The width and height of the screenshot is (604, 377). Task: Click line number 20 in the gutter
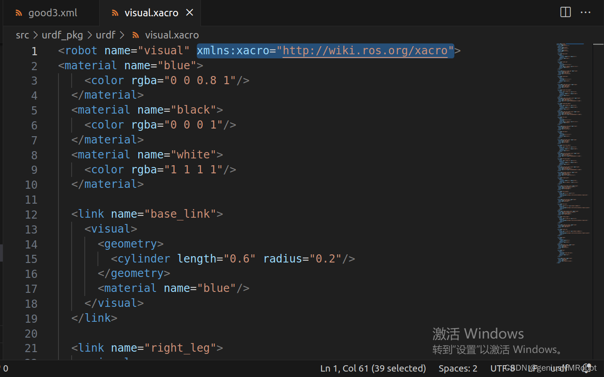31,334
